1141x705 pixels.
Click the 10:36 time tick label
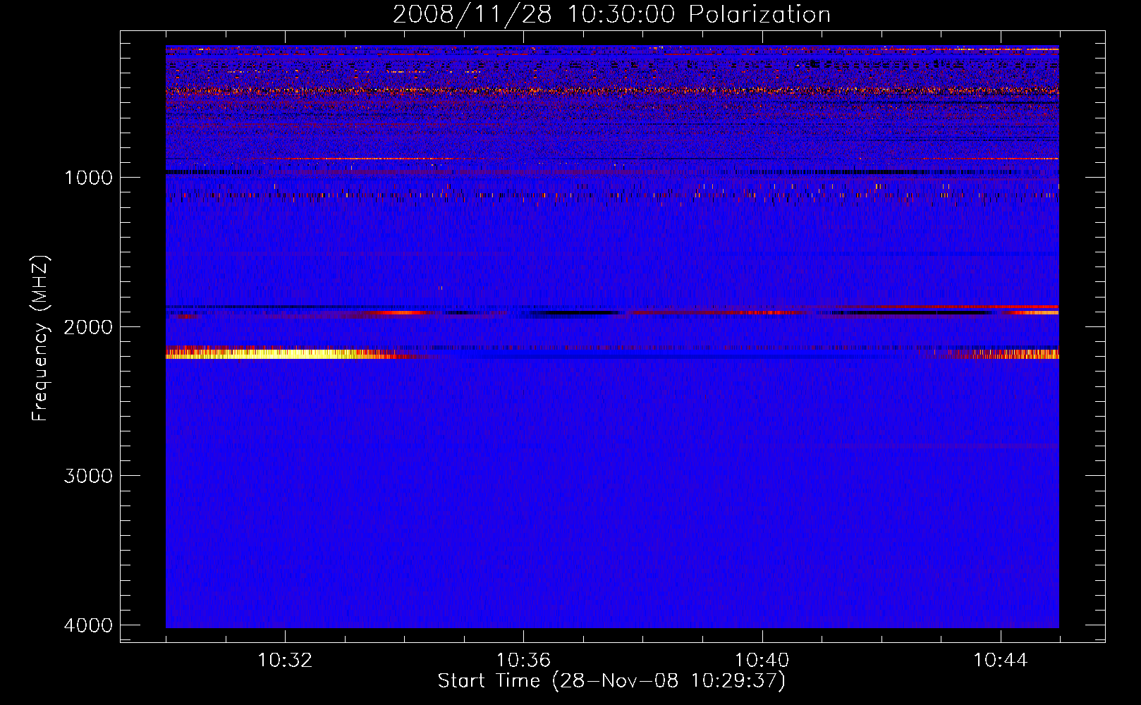click(x=523, y=661)
